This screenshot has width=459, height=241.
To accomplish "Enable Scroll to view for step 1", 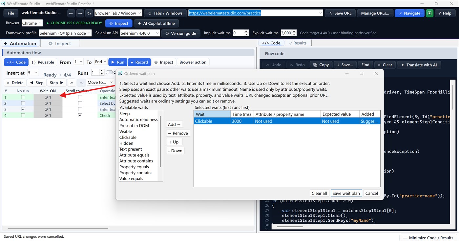I will point(80,97).
